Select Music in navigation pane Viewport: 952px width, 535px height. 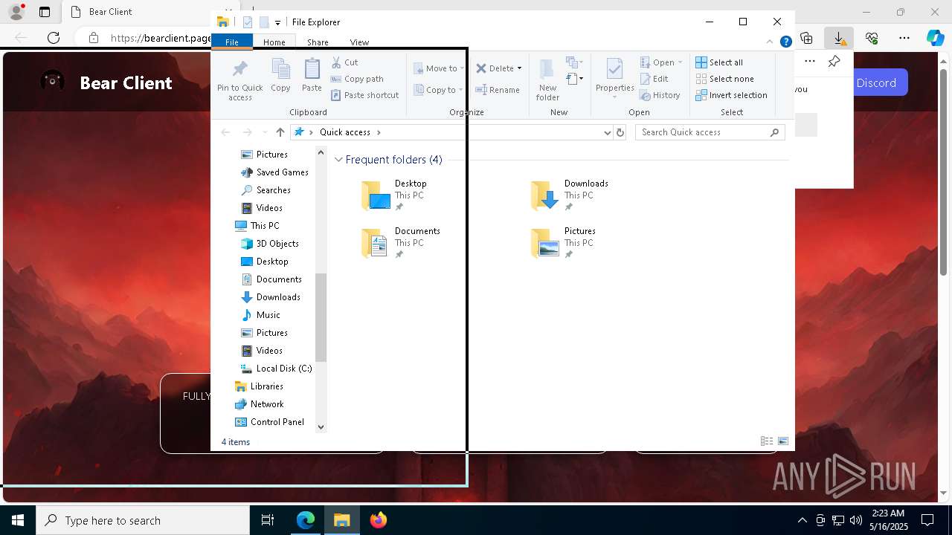(x=261, y=315)
